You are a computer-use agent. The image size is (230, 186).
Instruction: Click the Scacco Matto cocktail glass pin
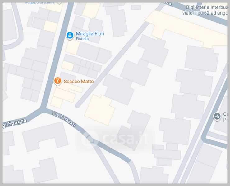click(57, 81)
